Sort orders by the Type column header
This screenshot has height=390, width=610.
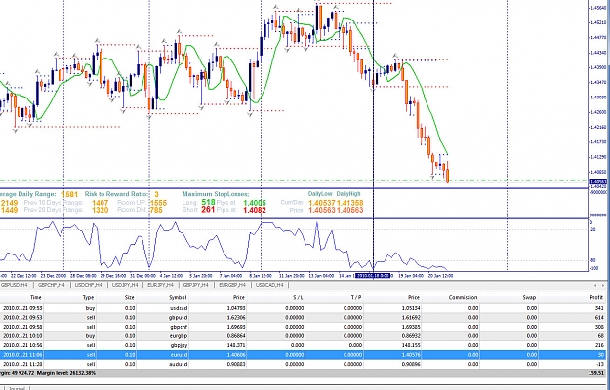88,298
